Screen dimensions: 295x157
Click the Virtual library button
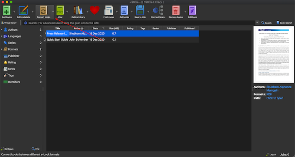(9, 23)
